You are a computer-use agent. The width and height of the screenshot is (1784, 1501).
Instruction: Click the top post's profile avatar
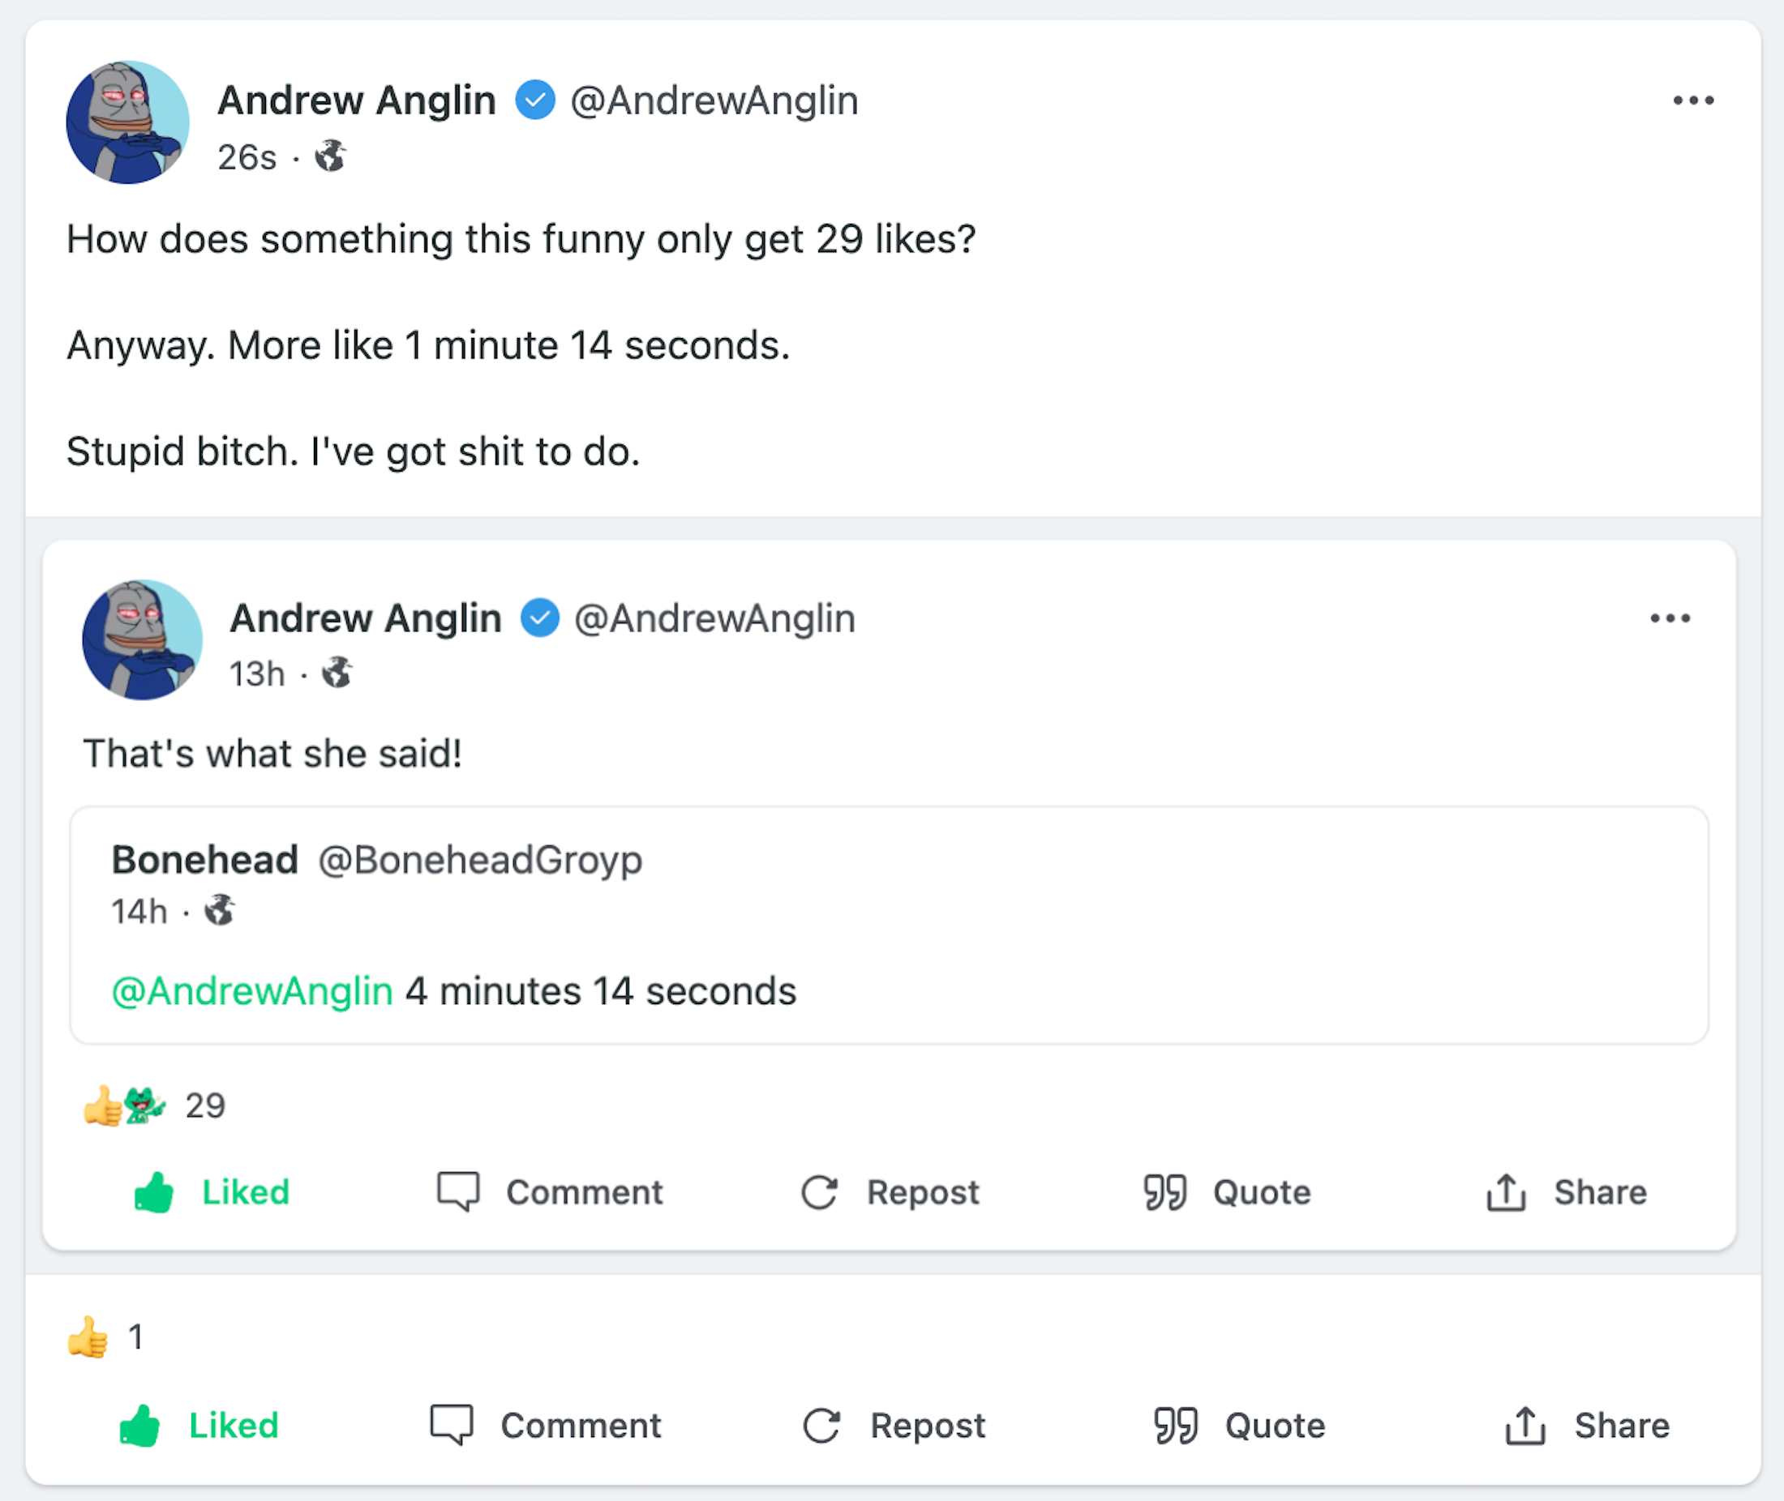[127, 122]
